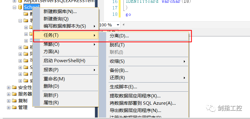Click the ReportServer$SQLEXPRESSTemp cylinder icon
The width and height of the screenshot is (250, 119).
tap(20, 1)
